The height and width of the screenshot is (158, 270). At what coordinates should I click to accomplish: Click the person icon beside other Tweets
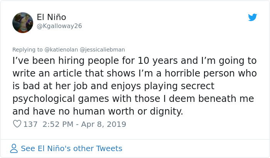(x=14, y=148)
